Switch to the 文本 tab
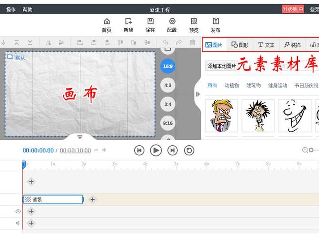Screen dimensions: 319x239 point(266,45)
